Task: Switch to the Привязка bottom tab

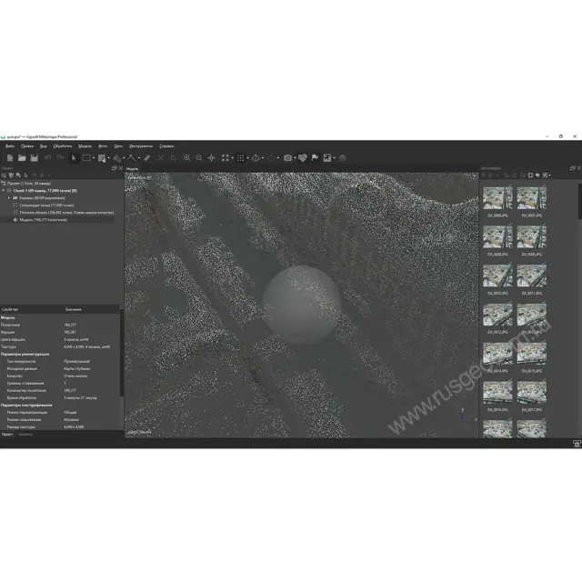Action: point(25,434)
